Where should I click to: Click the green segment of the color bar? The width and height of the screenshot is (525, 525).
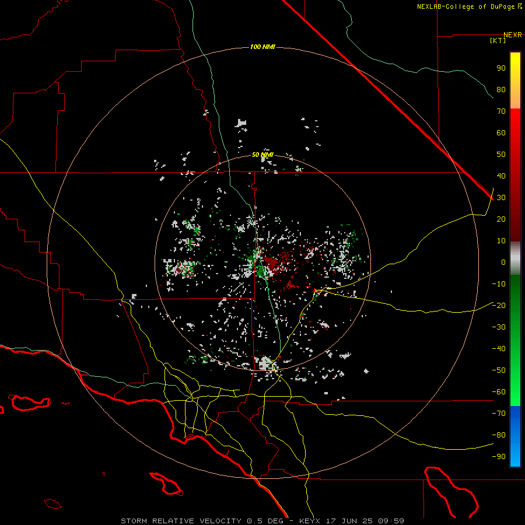pos(515,341)
